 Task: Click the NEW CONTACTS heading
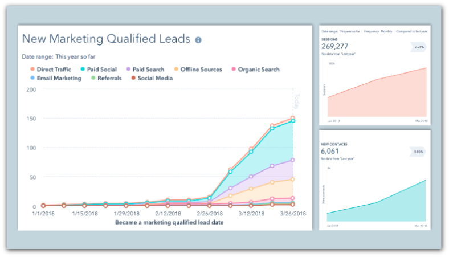point(334,144)
